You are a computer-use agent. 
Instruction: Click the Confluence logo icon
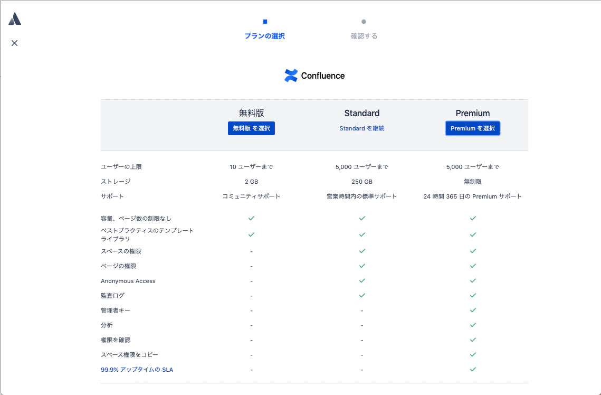click(x=291, y=76)
